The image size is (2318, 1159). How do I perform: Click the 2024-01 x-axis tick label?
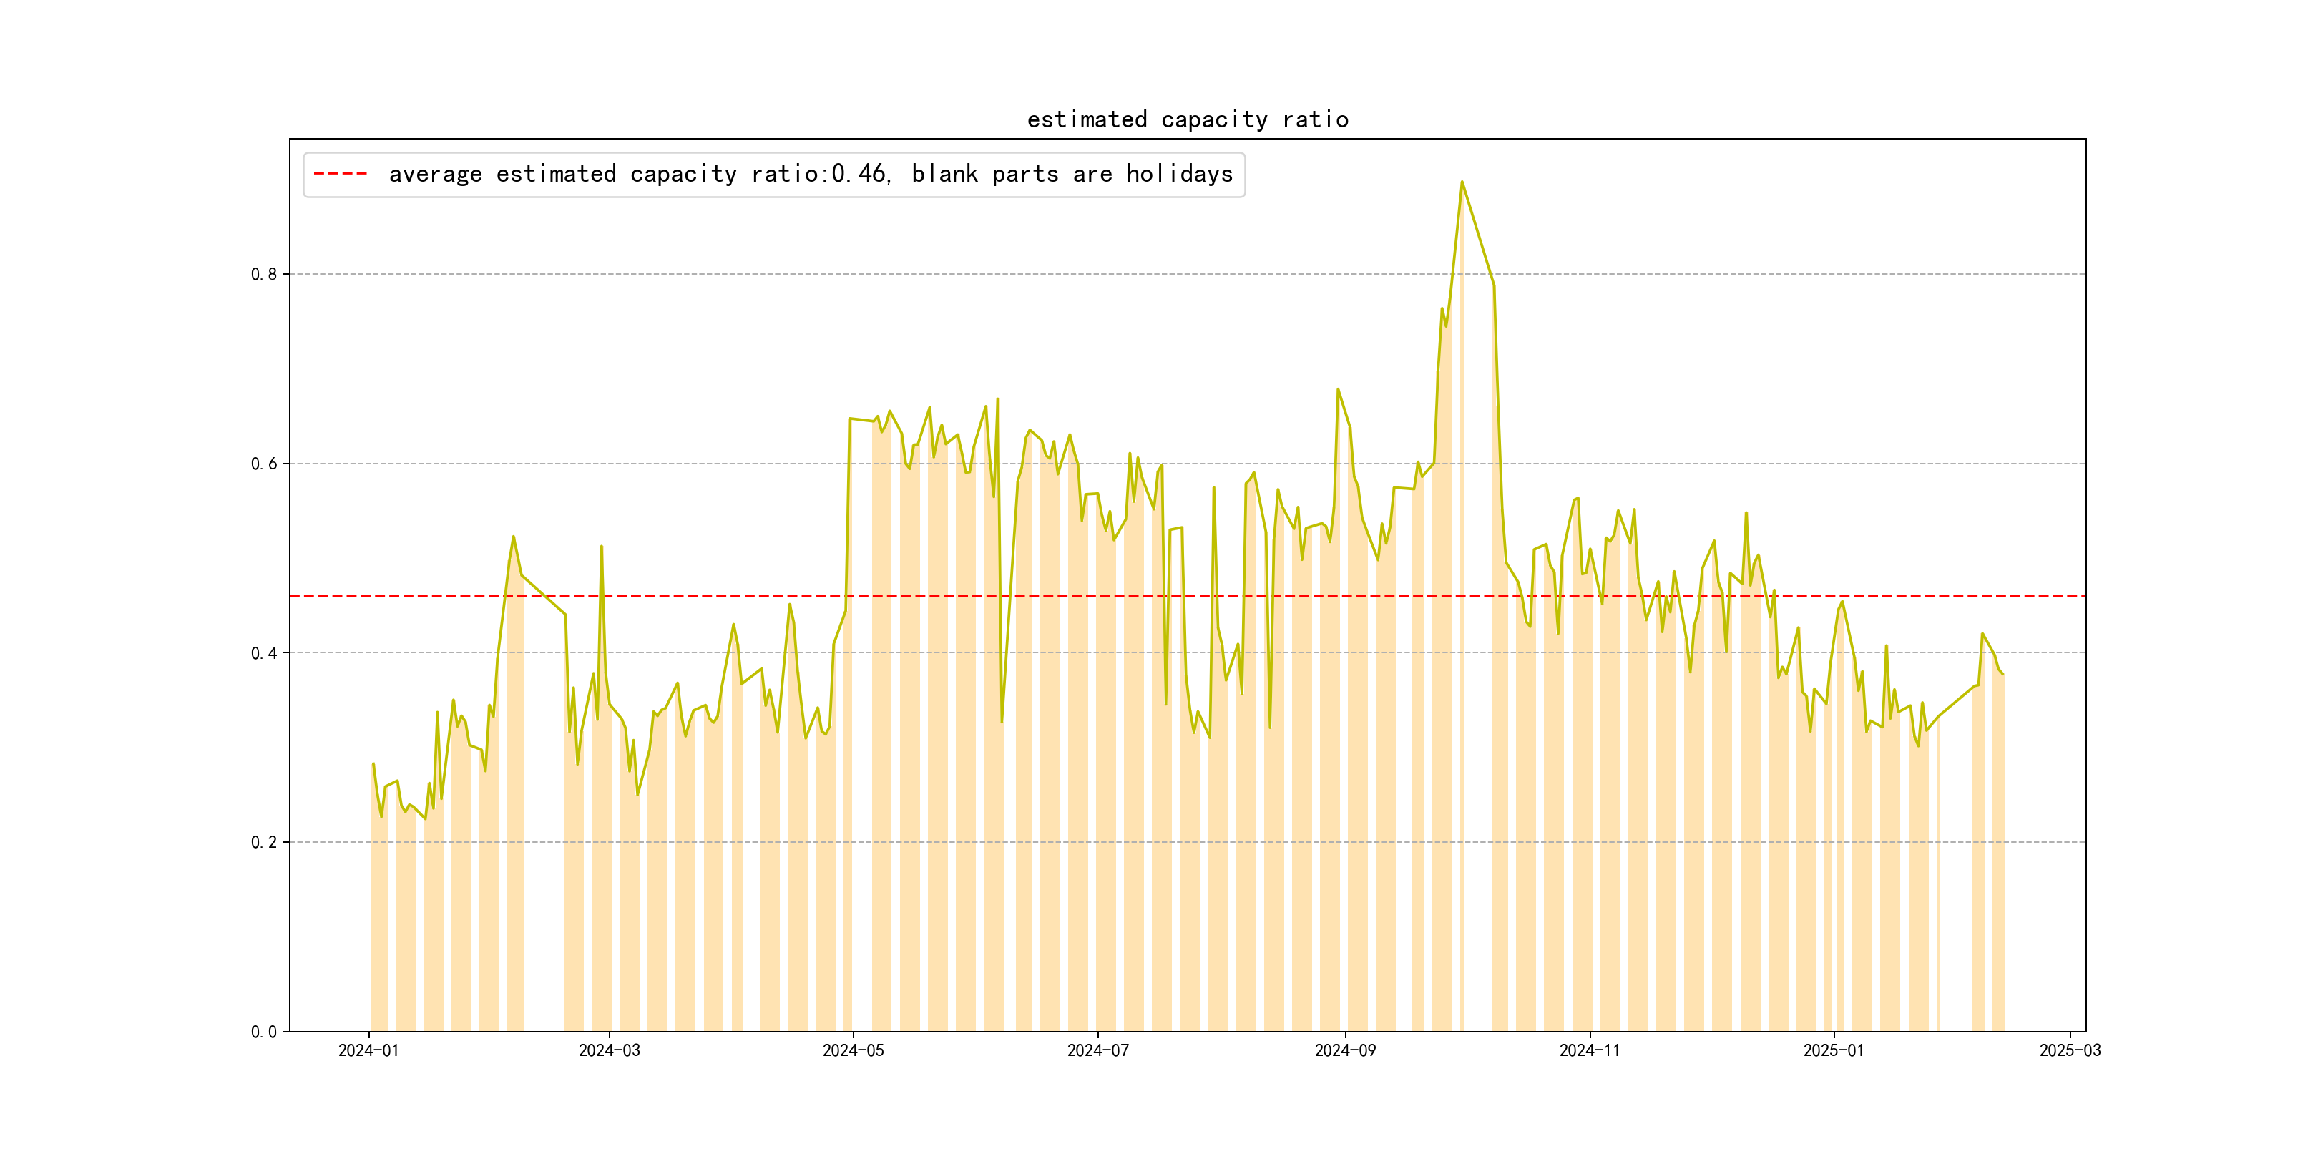(368, 1050)
